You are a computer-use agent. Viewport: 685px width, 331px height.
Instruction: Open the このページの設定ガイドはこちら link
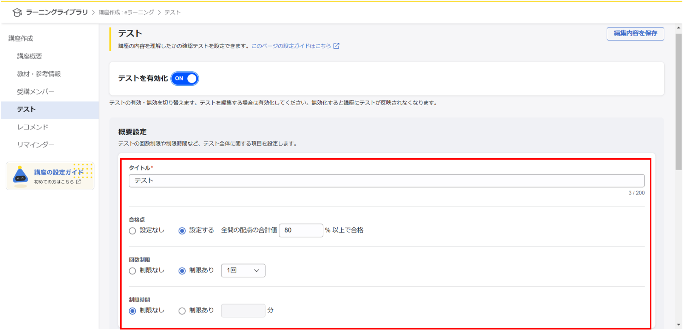[291, 46]
